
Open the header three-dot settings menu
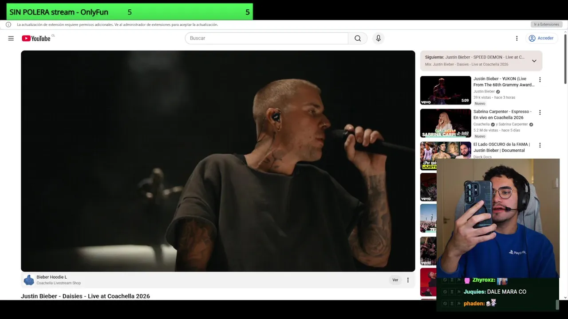(517, 38)
